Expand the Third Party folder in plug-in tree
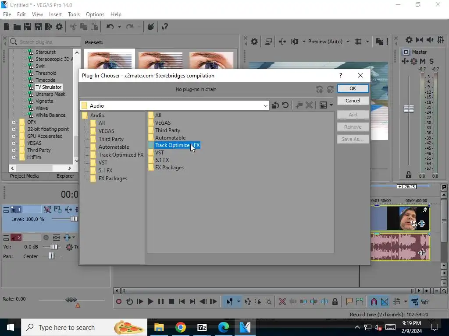Screen dimensions: 449x336 click(14, 150)
